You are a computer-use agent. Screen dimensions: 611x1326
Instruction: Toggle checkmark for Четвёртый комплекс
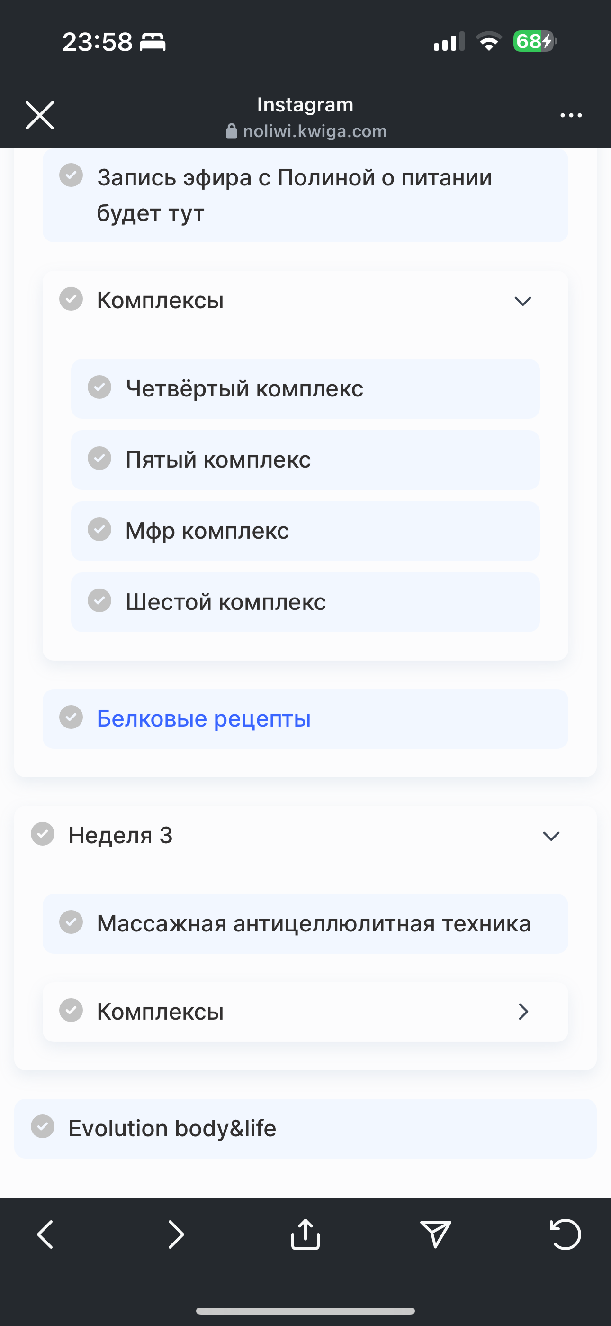[x=99, y=387]
